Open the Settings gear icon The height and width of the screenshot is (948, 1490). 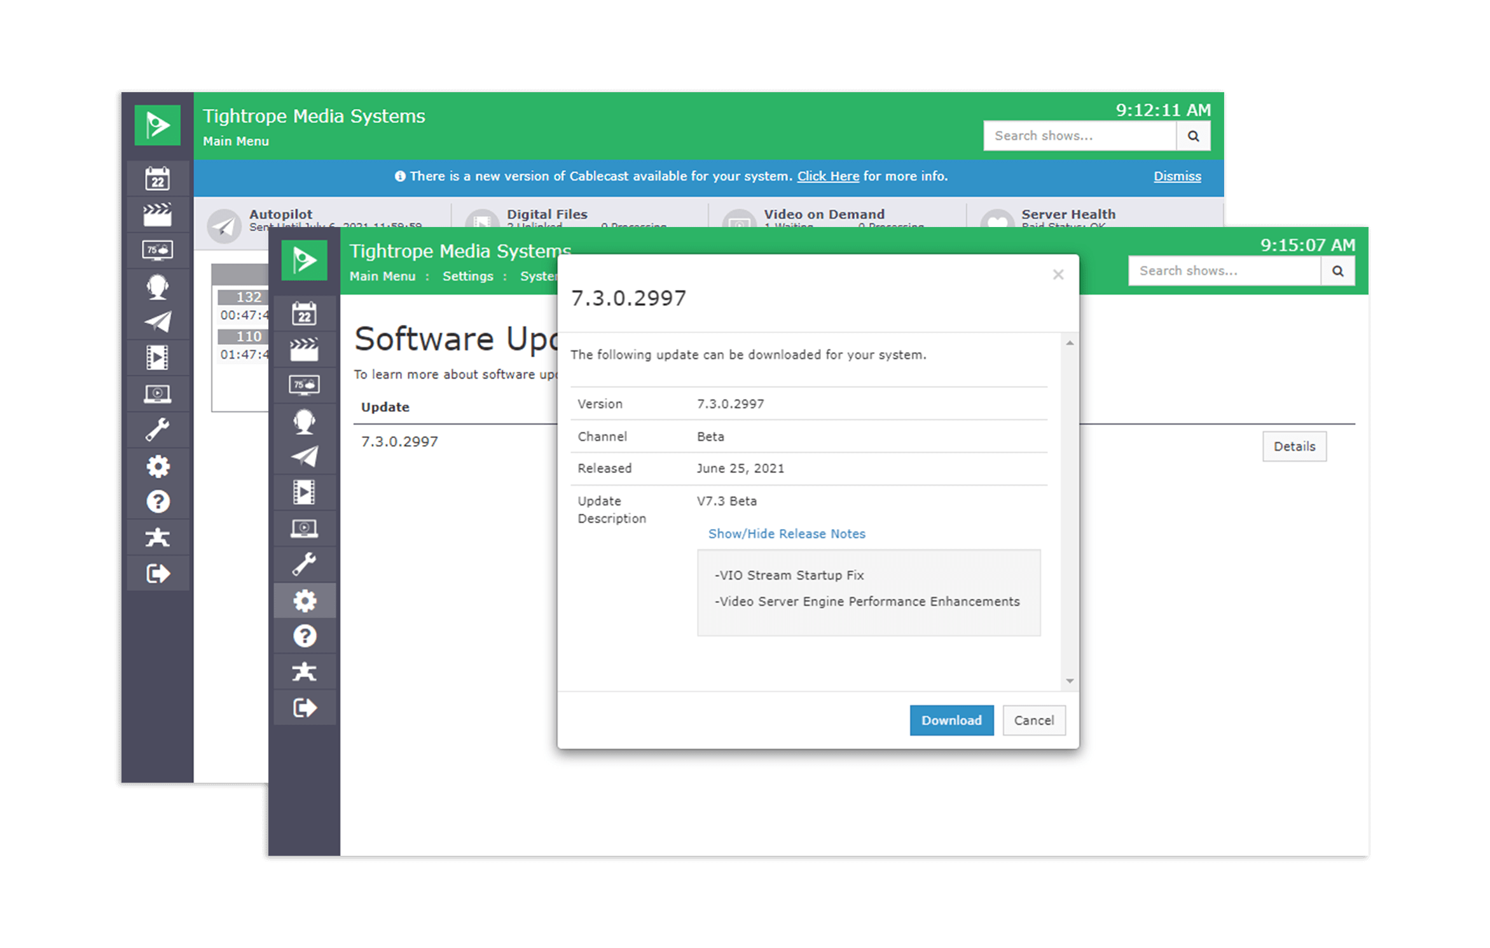pos(305,599)
